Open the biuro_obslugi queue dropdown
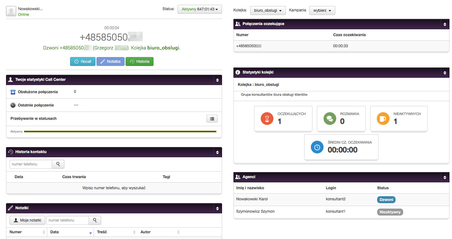 point(268,10)
